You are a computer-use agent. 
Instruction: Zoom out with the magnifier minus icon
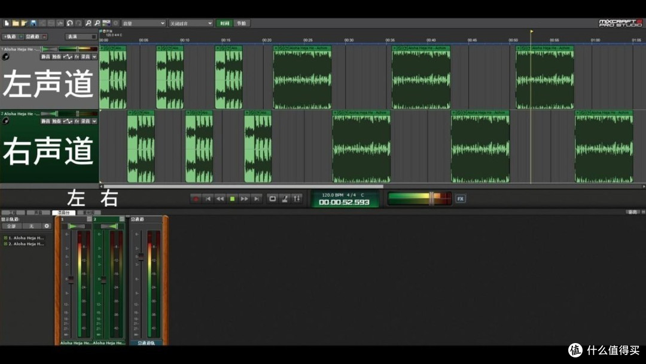[x=97, y=23]
